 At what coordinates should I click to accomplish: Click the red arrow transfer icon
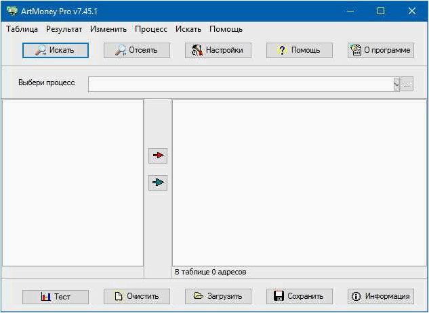158,155
